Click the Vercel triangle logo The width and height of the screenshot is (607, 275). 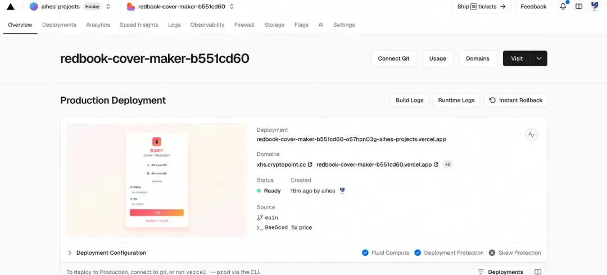tap(11, 7)
